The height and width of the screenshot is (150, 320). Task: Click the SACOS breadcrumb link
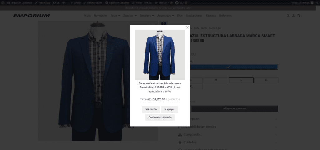point(204,28)
